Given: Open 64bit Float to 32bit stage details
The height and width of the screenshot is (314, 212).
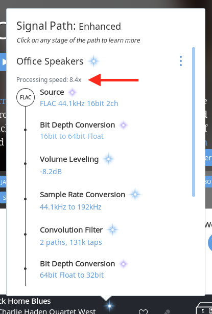Looking at the screenshot, I should coord(72,275).
